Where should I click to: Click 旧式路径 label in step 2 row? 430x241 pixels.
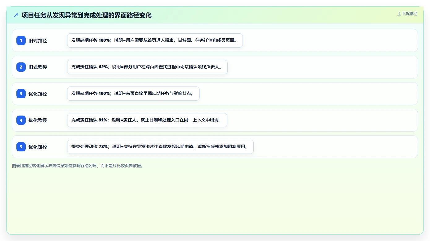38,67
